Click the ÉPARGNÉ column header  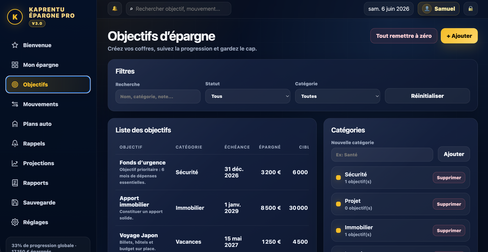point(270,147)
